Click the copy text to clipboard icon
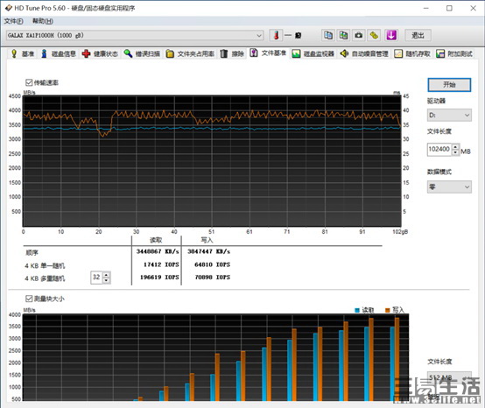 328,35
